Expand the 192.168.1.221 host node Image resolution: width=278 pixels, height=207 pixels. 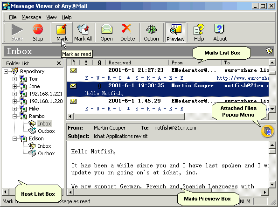pyautogui.click(x=15, y=94)
